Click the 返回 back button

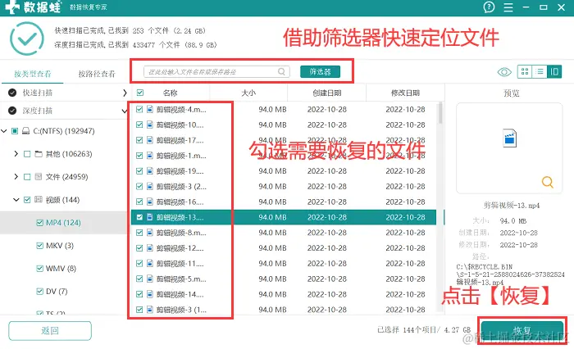tap(50, 331)
